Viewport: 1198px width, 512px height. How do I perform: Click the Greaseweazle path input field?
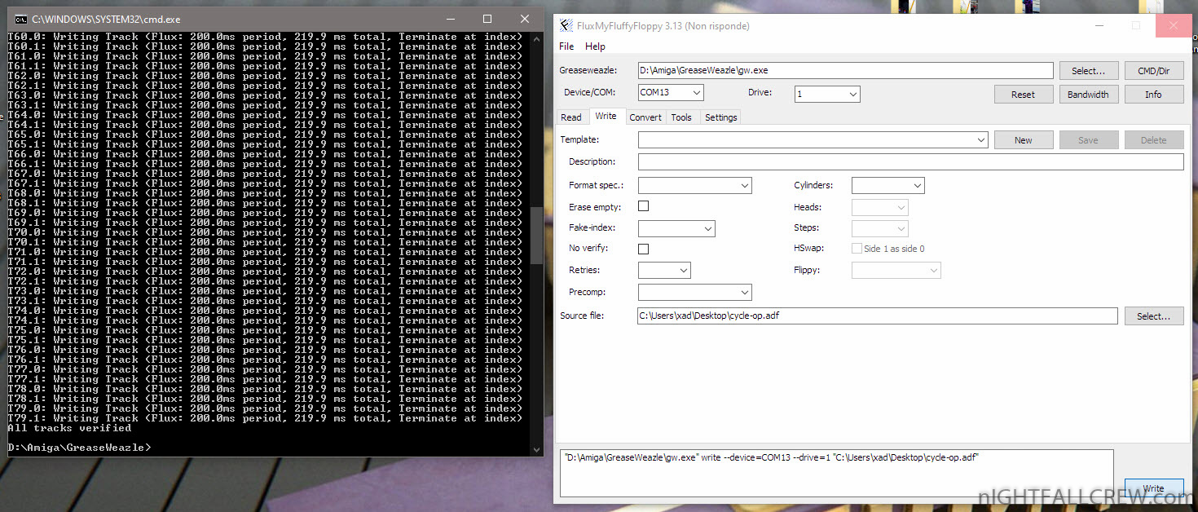click(845, 71)
